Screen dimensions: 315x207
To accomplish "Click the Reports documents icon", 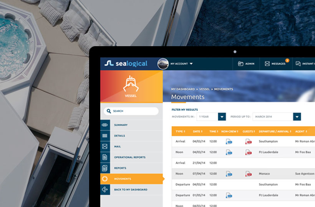I will (105, 168).
